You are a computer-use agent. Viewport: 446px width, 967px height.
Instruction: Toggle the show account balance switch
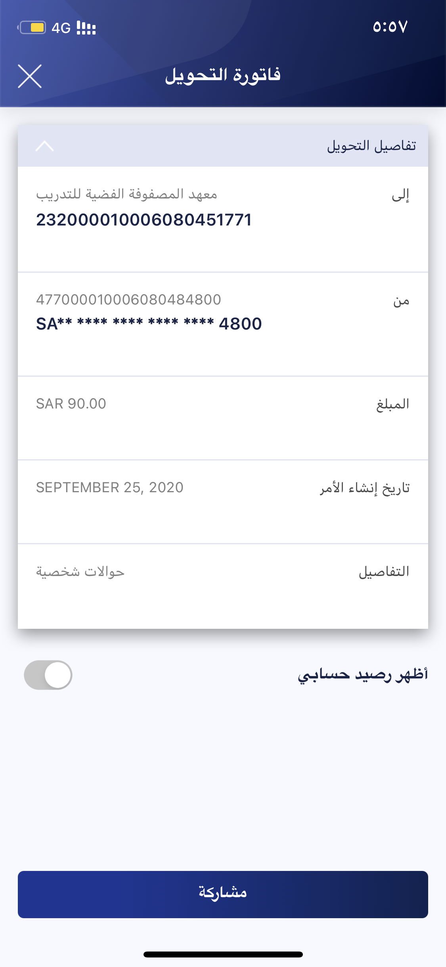(x=48, y=675)
